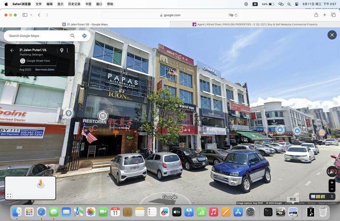Click the Report a problem link

(327, 203)
